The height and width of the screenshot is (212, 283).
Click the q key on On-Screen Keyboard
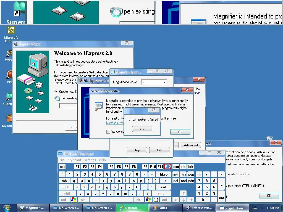(x=74, y=181)
